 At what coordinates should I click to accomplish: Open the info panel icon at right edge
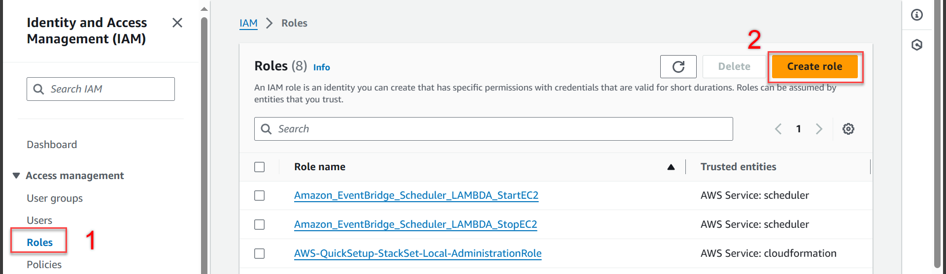[x=916, y=15]
